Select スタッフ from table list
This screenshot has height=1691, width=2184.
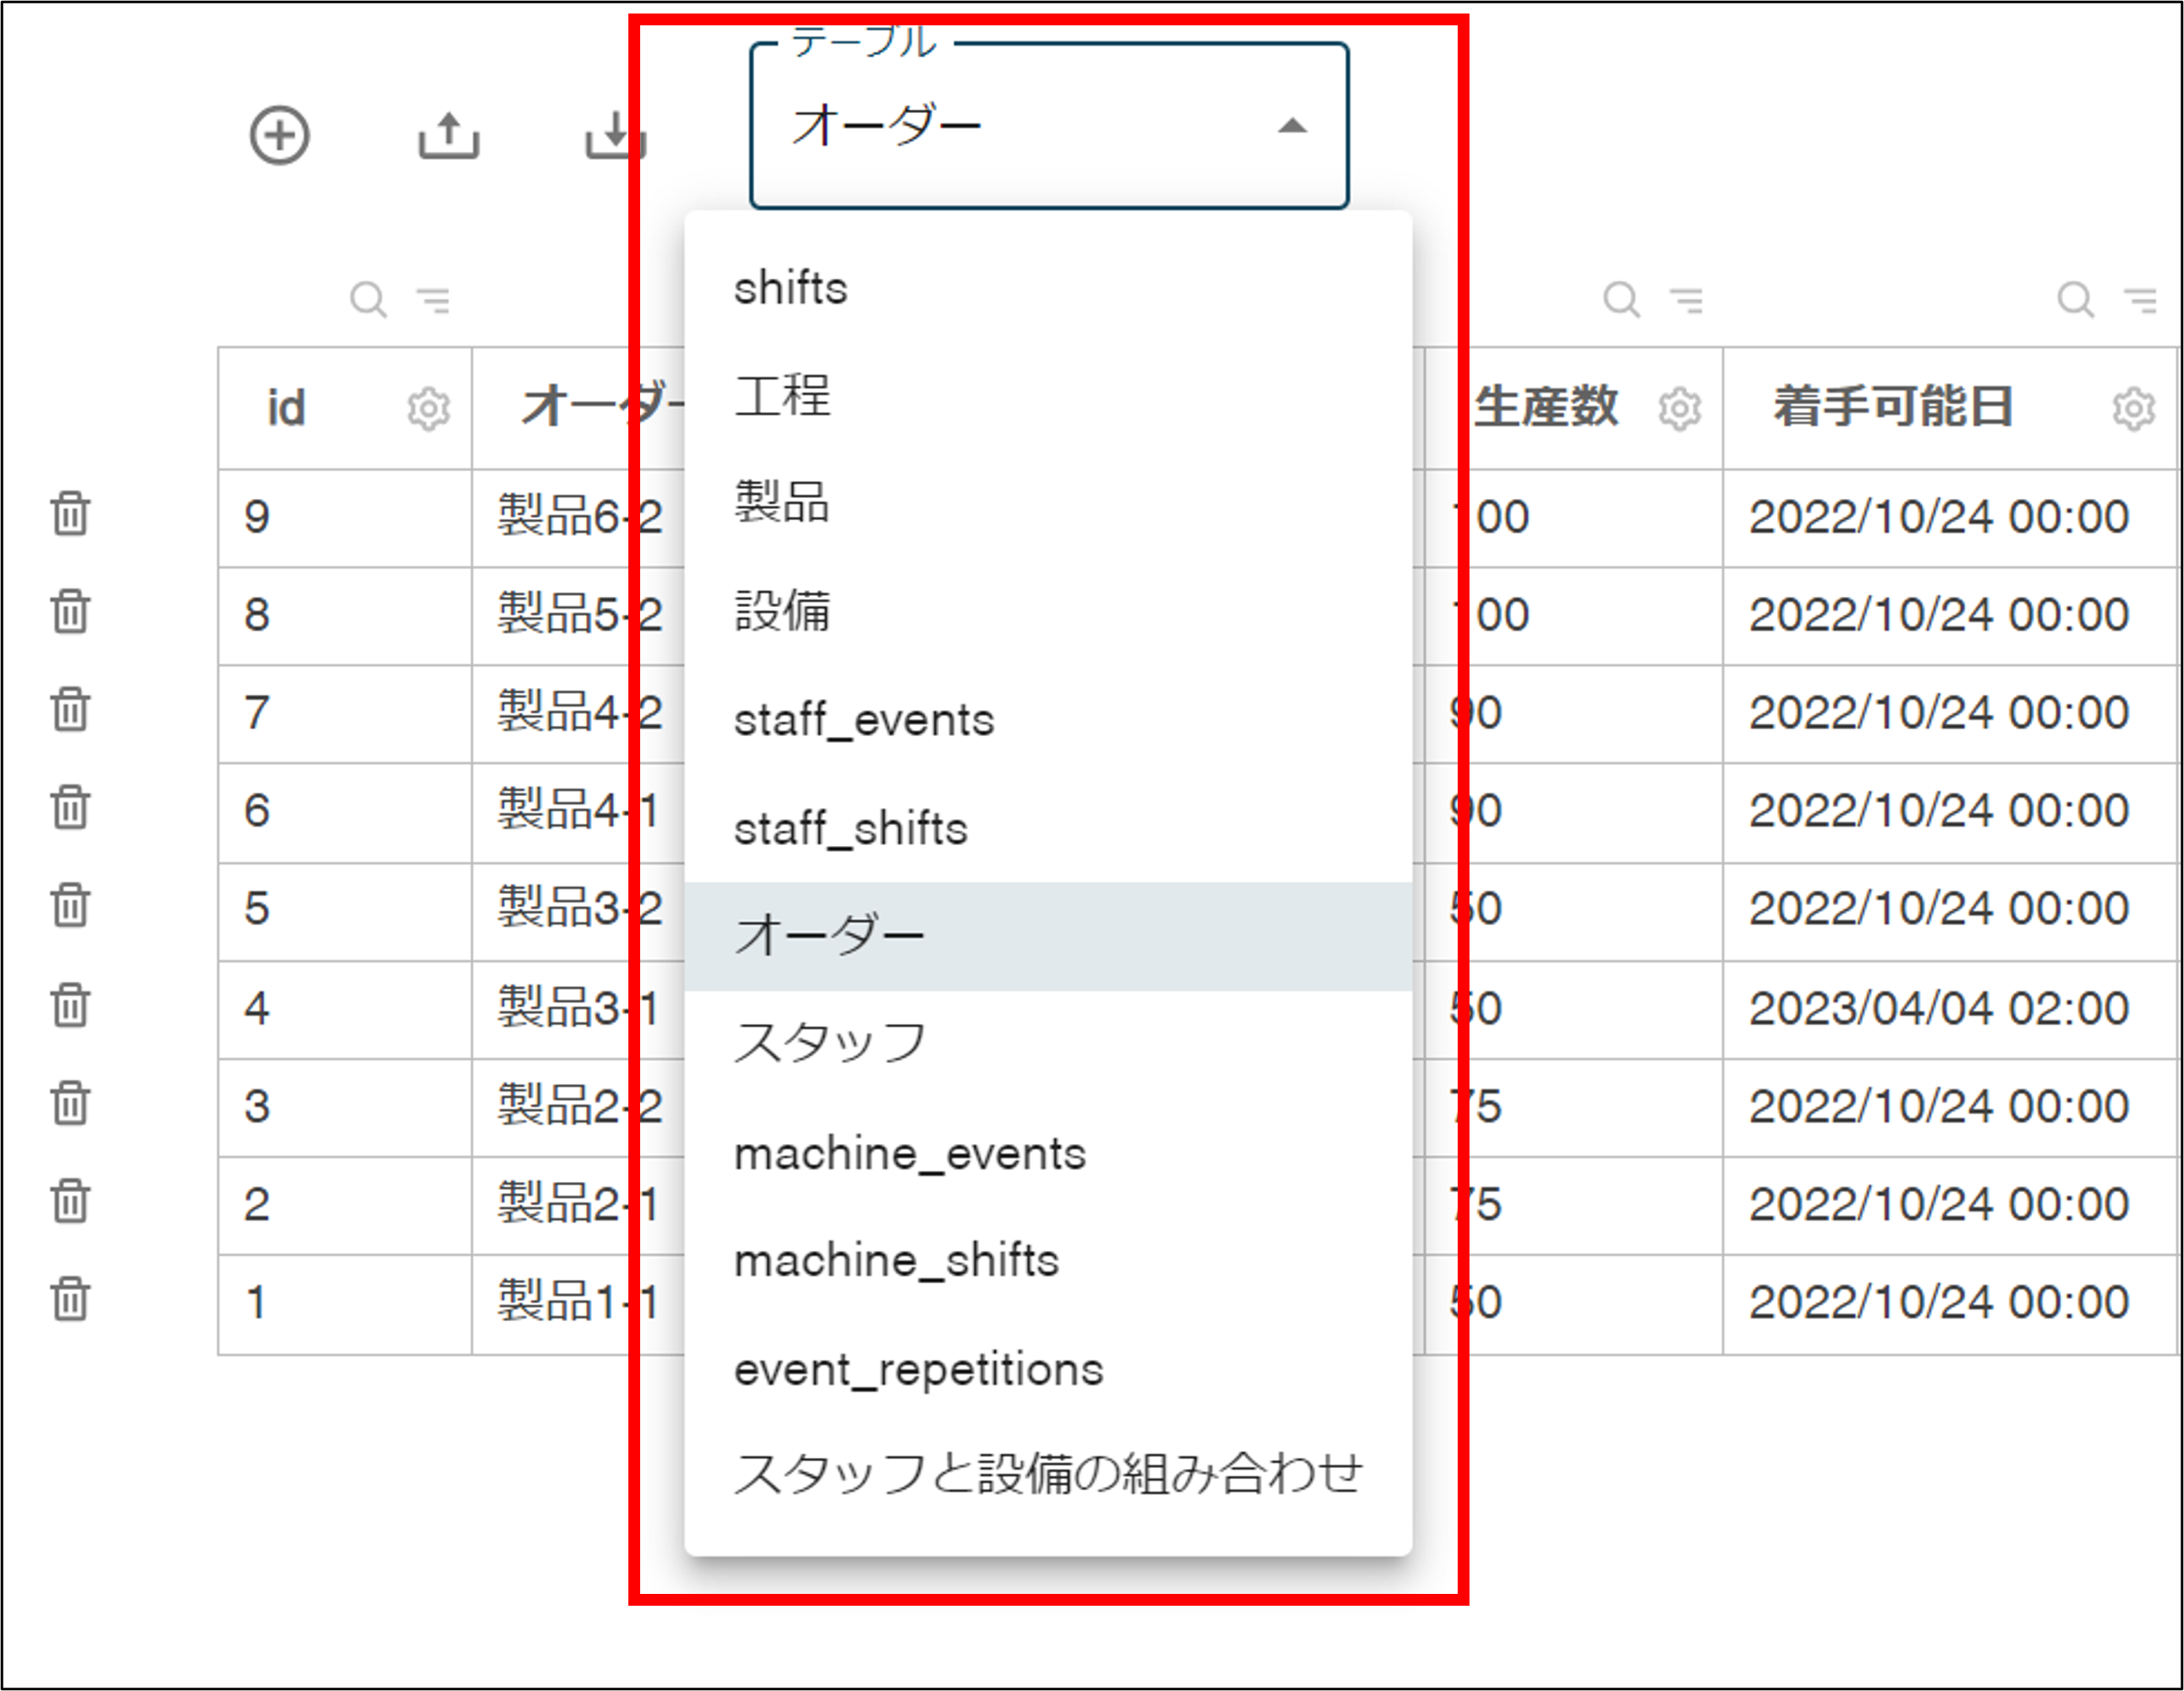1048,1043
